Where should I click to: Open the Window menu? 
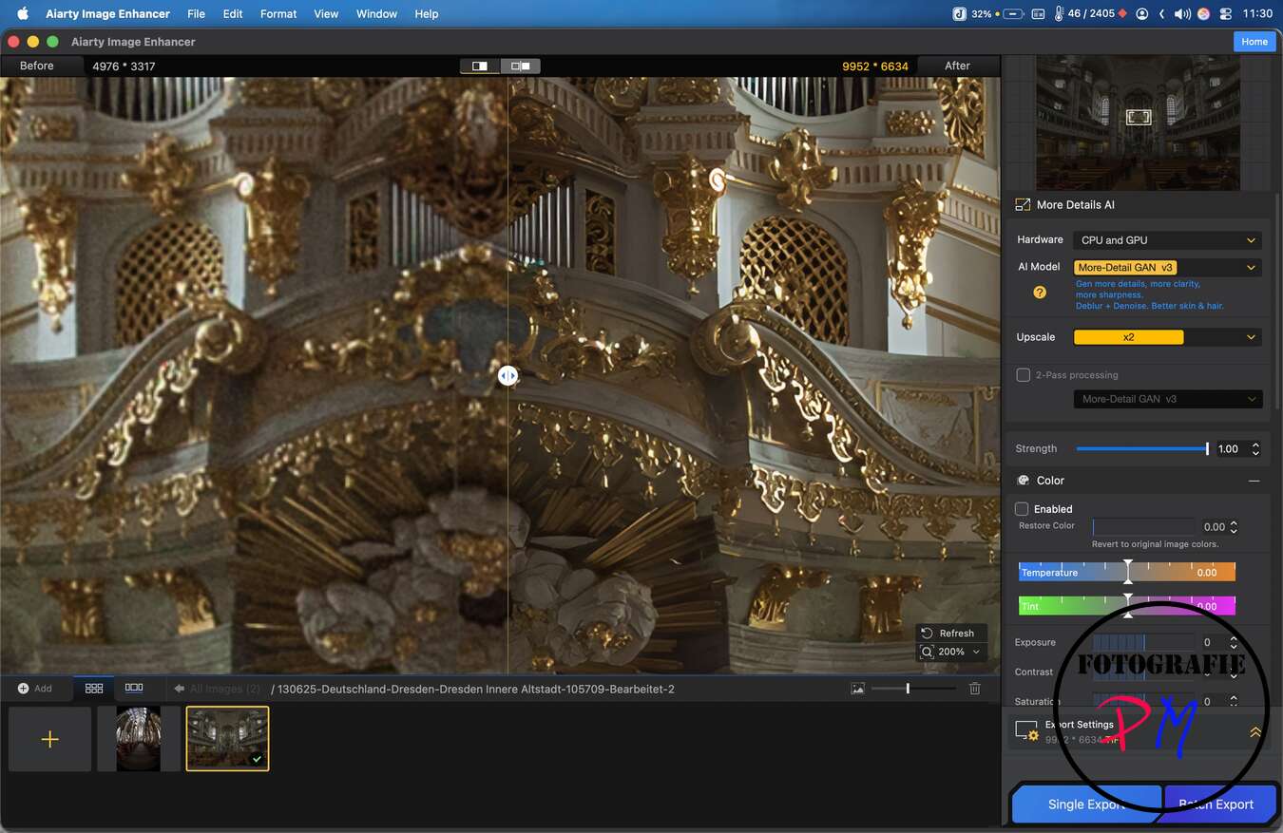point(376,13)
